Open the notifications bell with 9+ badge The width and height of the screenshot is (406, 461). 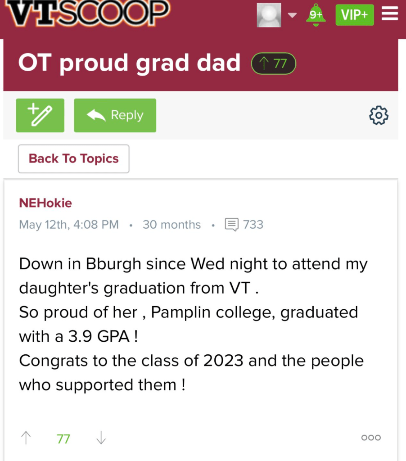click(x=316, y=15)
